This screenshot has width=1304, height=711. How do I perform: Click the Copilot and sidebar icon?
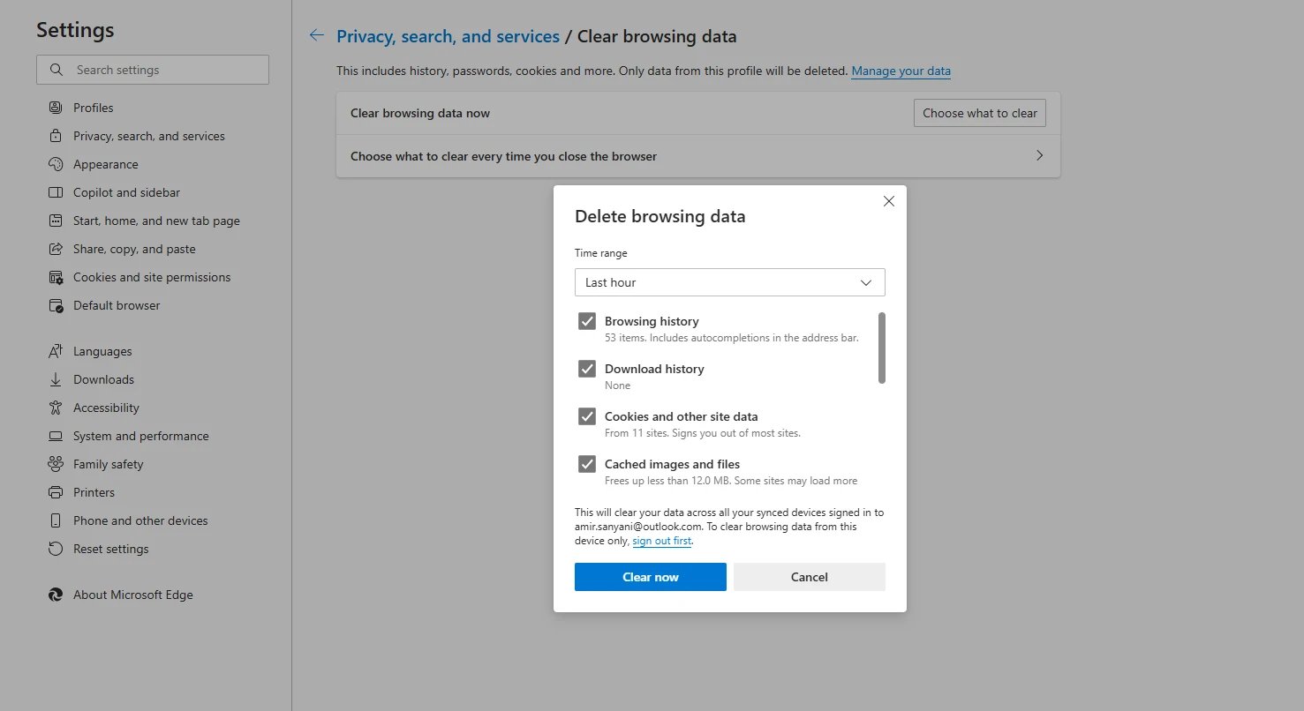[56, 192]
